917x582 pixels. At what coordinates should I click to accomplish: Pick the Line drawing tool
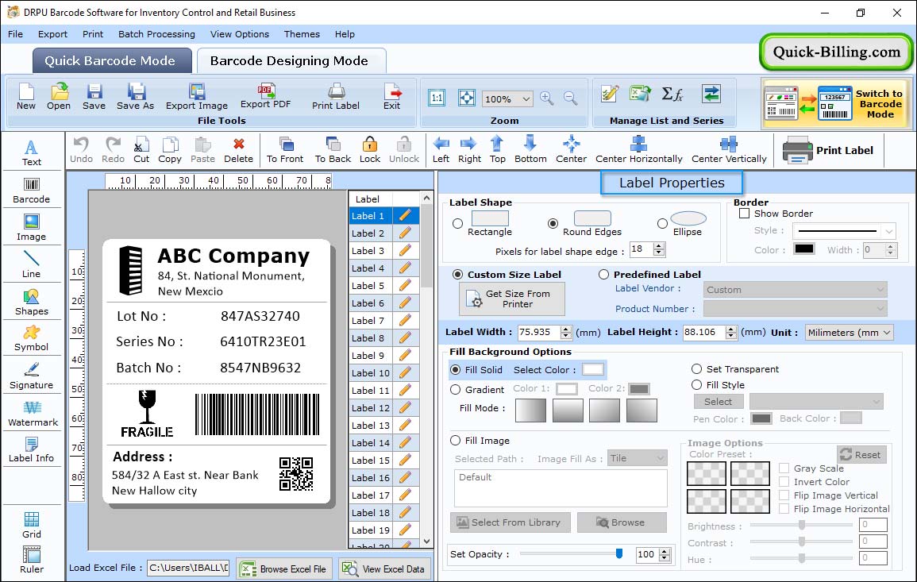32,264
